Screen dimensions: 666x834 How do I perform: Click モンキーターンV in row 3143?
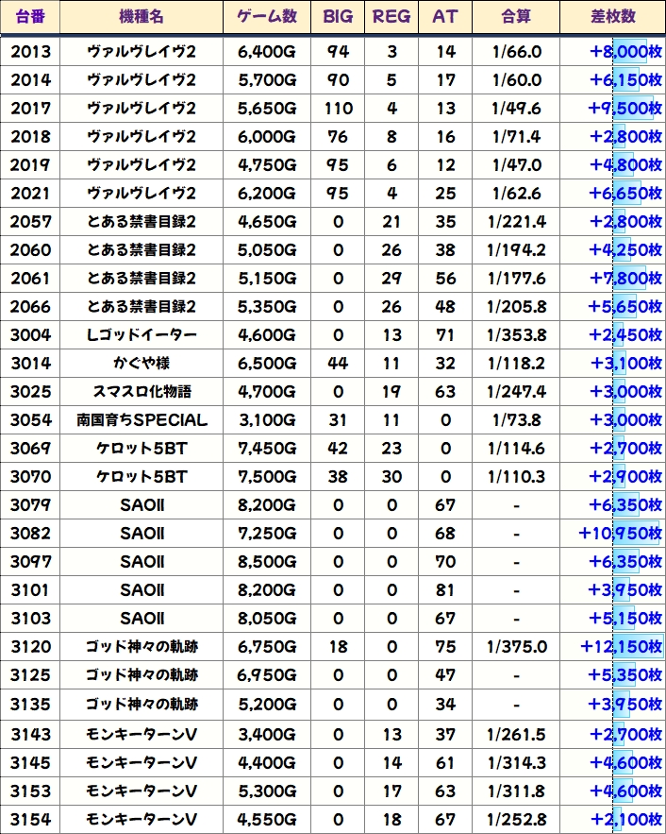click(x=142, y=735)
